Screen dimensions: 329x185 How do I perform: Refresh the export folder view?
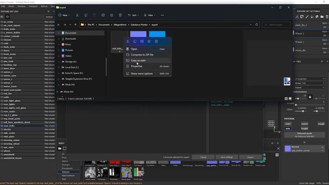(x=257, y=25)
